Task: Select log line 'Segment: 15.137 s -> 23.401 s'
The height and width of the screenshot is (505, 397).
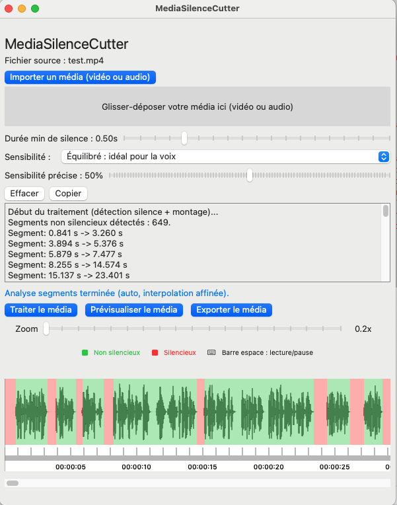Action: coord(69,276)
